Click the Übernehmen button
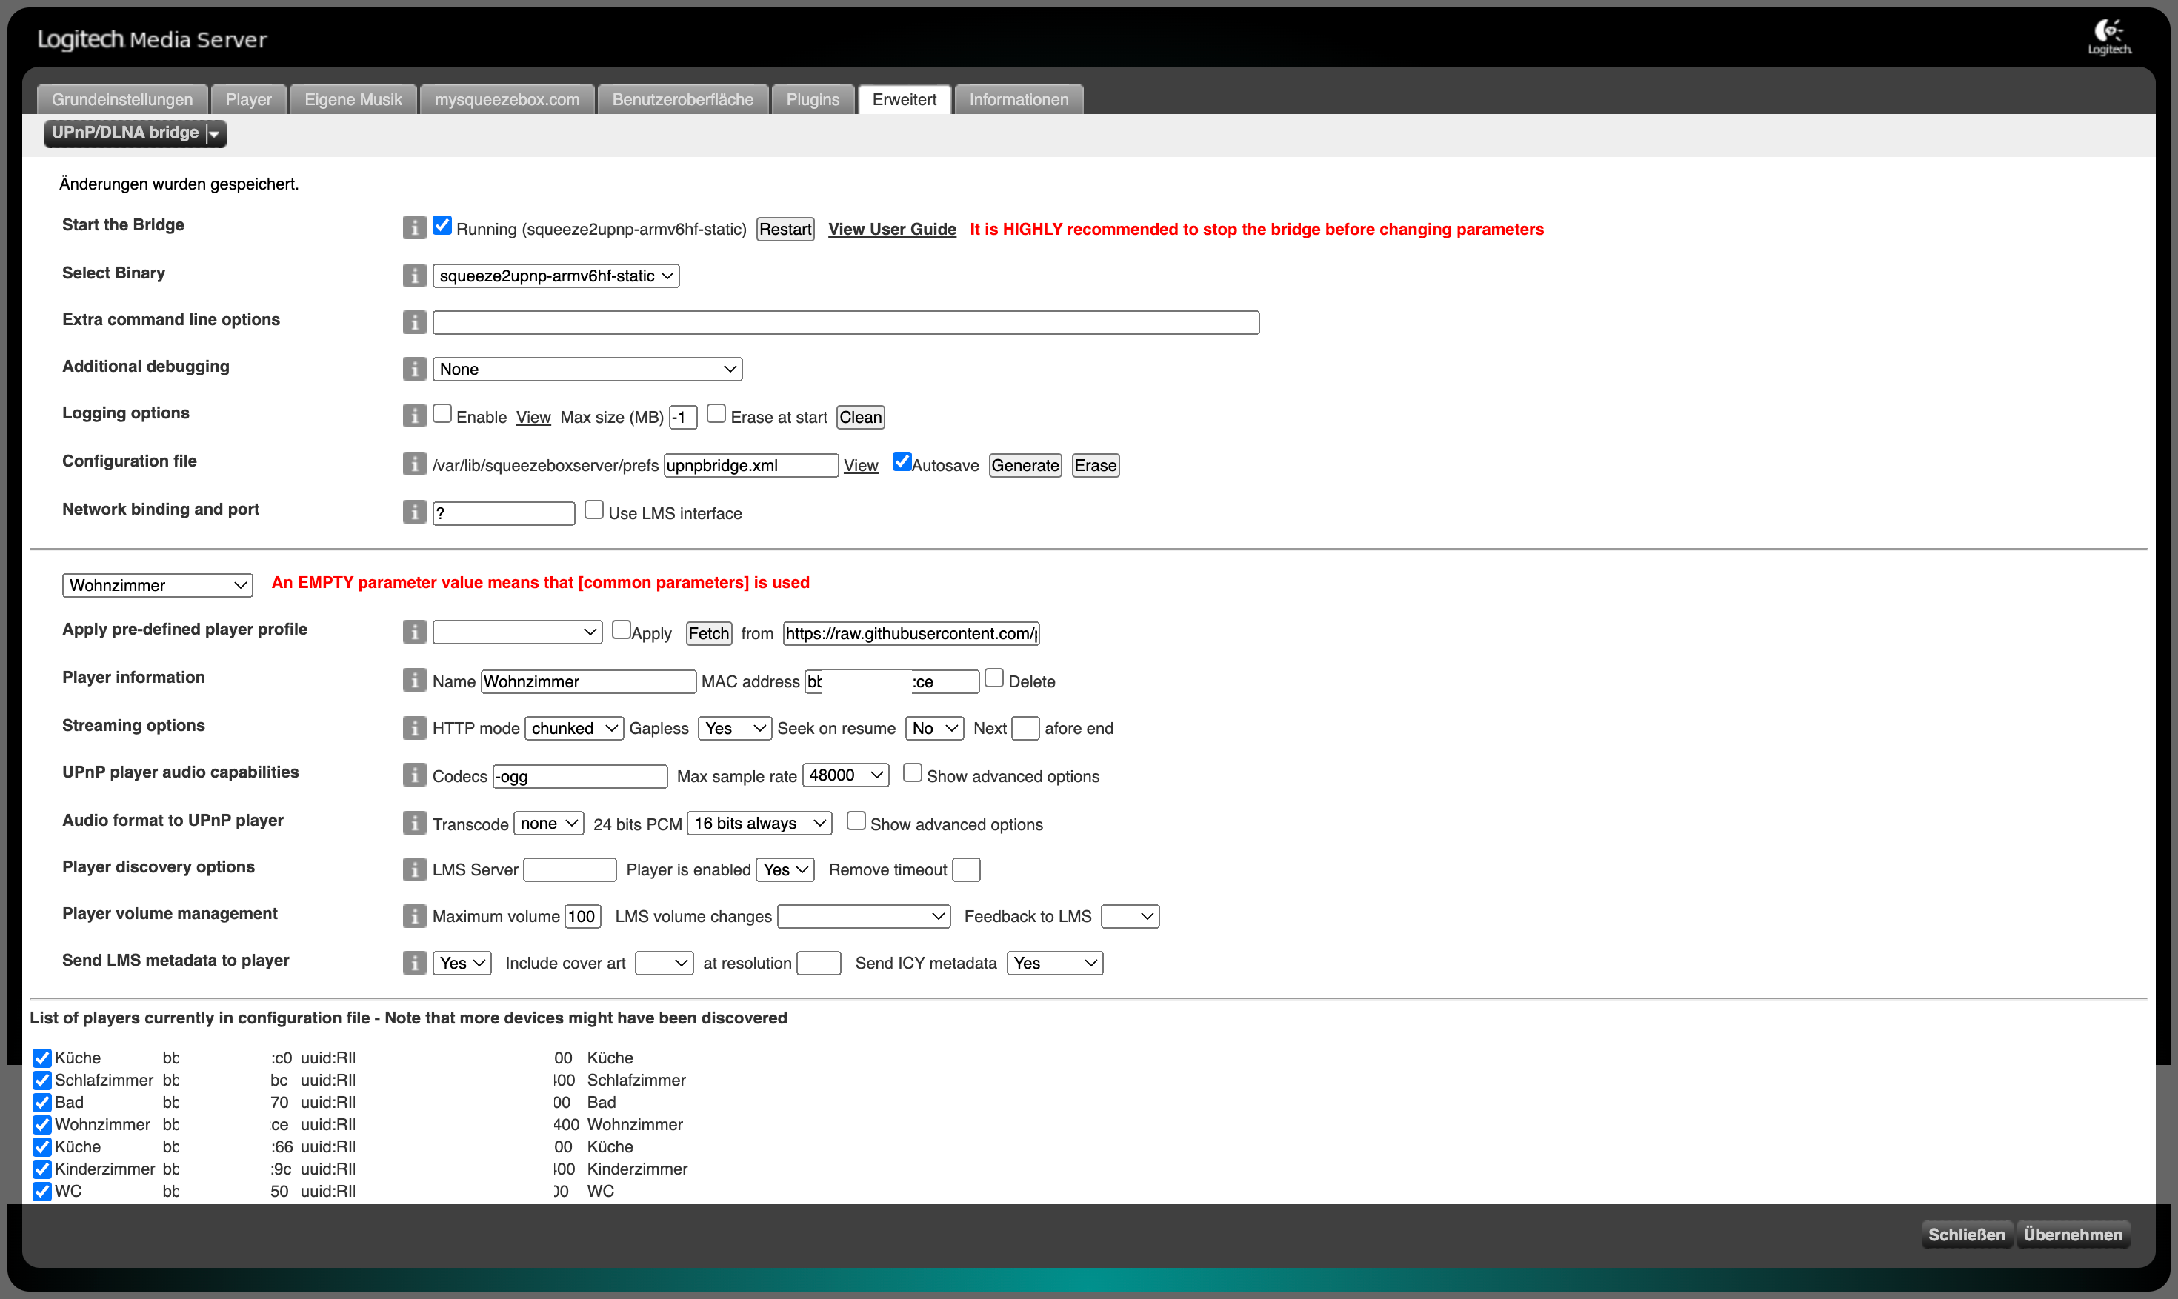 [x=2073, y=1235]
